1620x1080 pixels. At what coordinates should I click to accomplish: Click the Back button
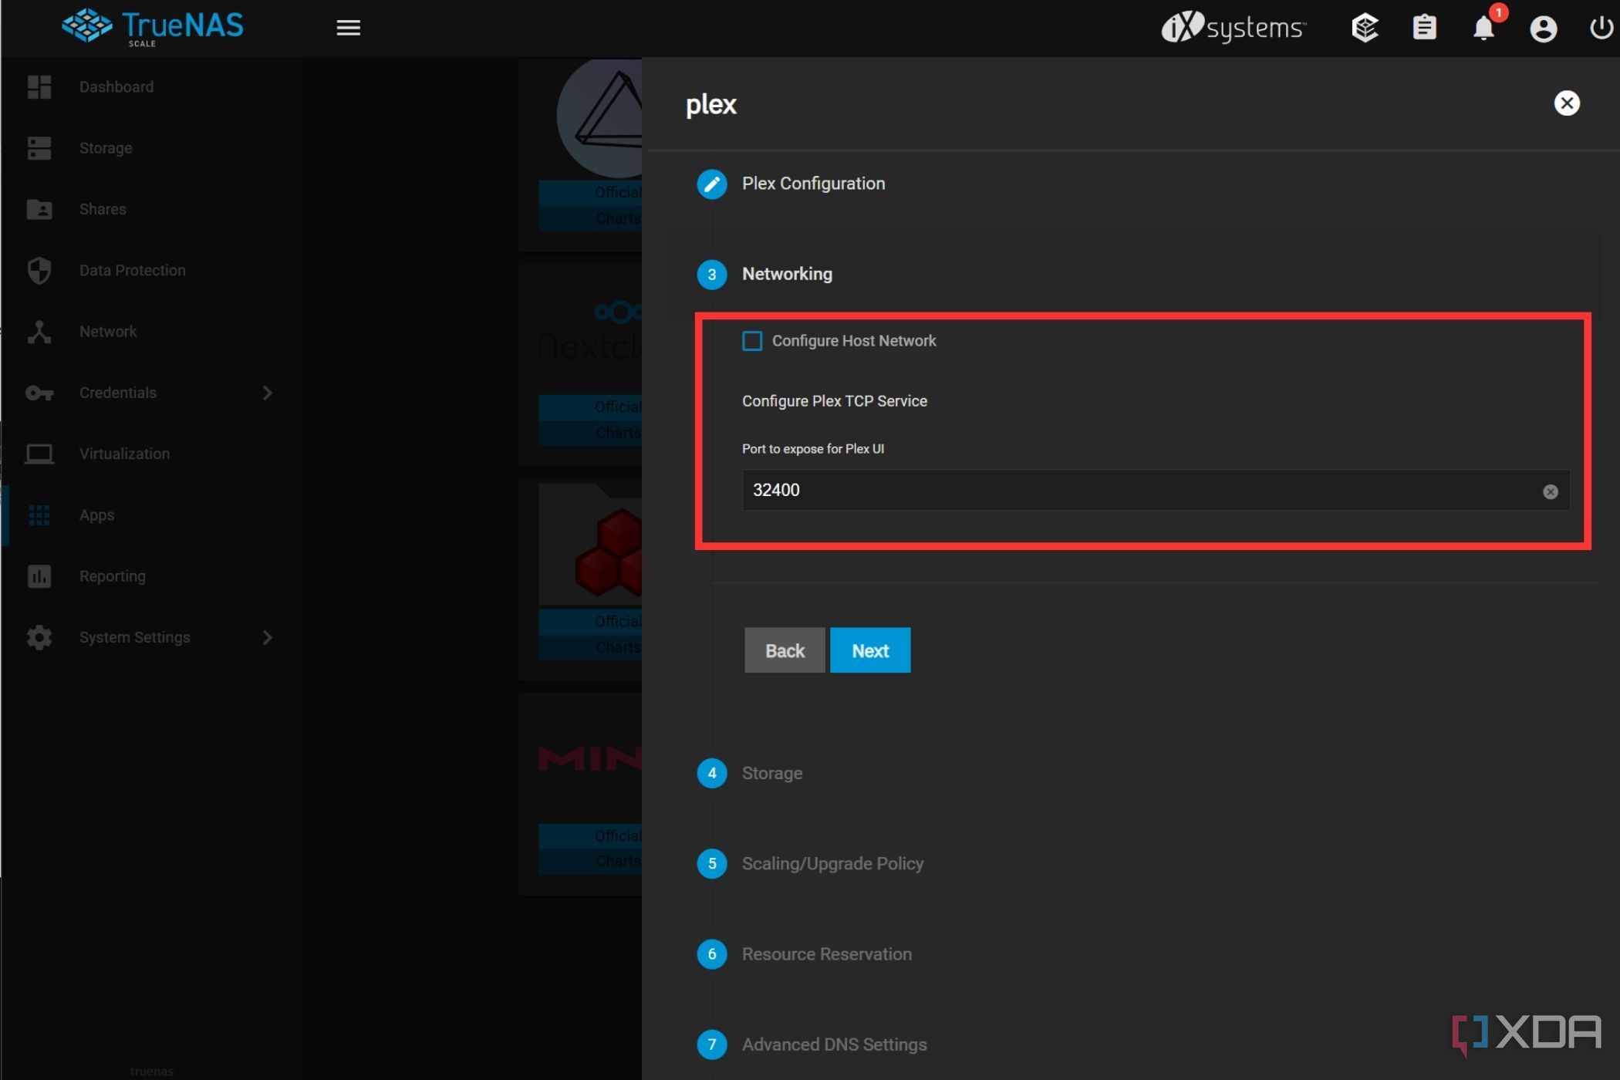click(785, 650)
